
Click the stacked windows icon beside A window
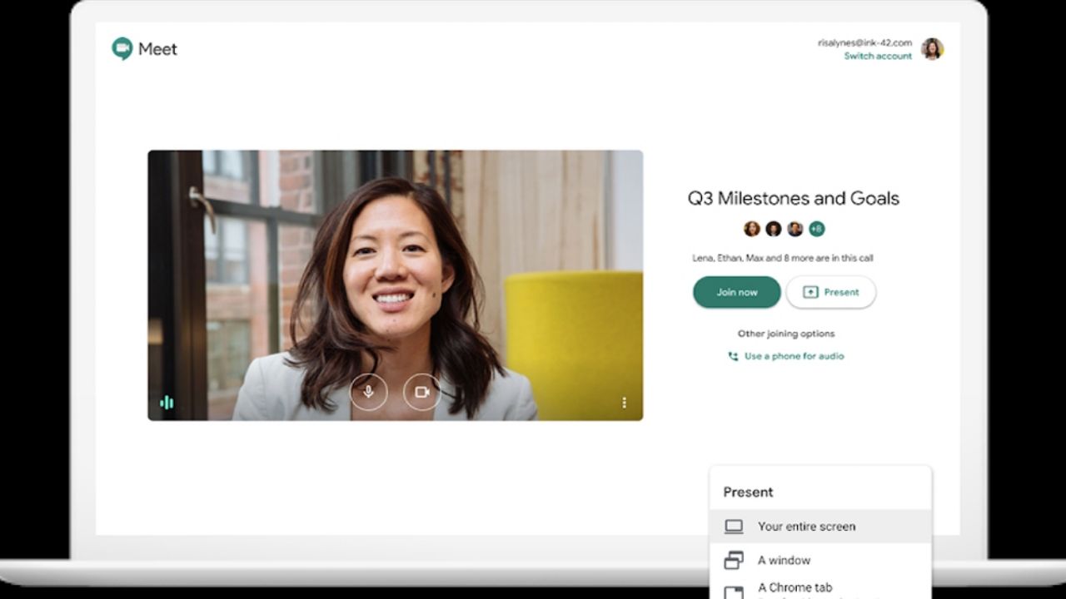tap(733, 560)
